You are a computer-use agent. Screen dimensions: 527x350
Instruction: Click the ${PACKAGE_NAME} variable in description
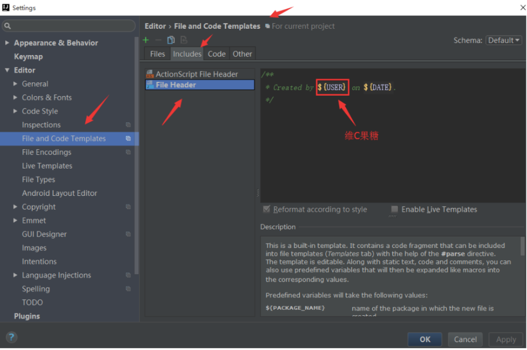pos(295,308)
